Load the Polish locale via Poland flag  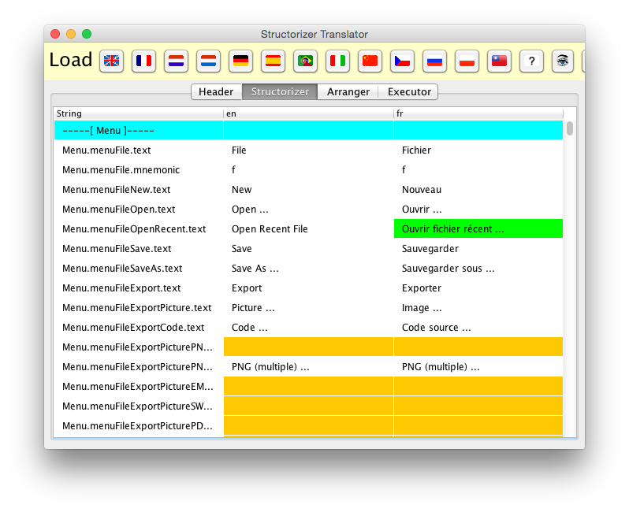point(467,61)
